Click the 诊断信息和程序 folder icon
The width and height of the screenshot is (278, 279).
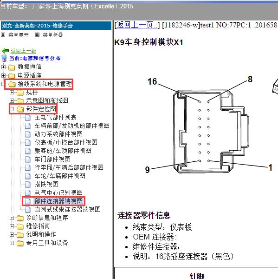(20, 218)
